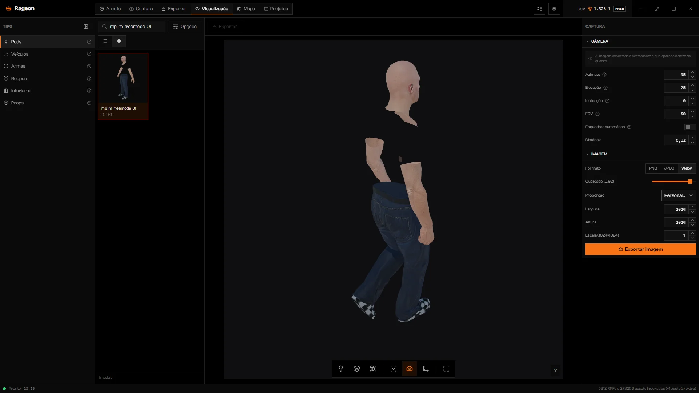Click help icon next to Peds
Image resolution: width=699 pixels, height=393 pixels.
[89, 42]
